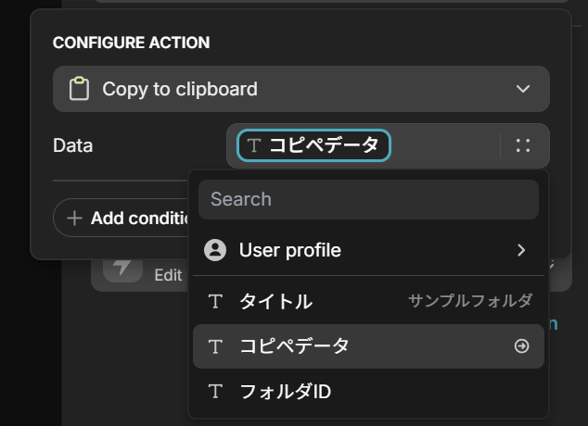Select the コピペデータ chip in the Data field
The image size is (588, 426).
tap(313, 145)
